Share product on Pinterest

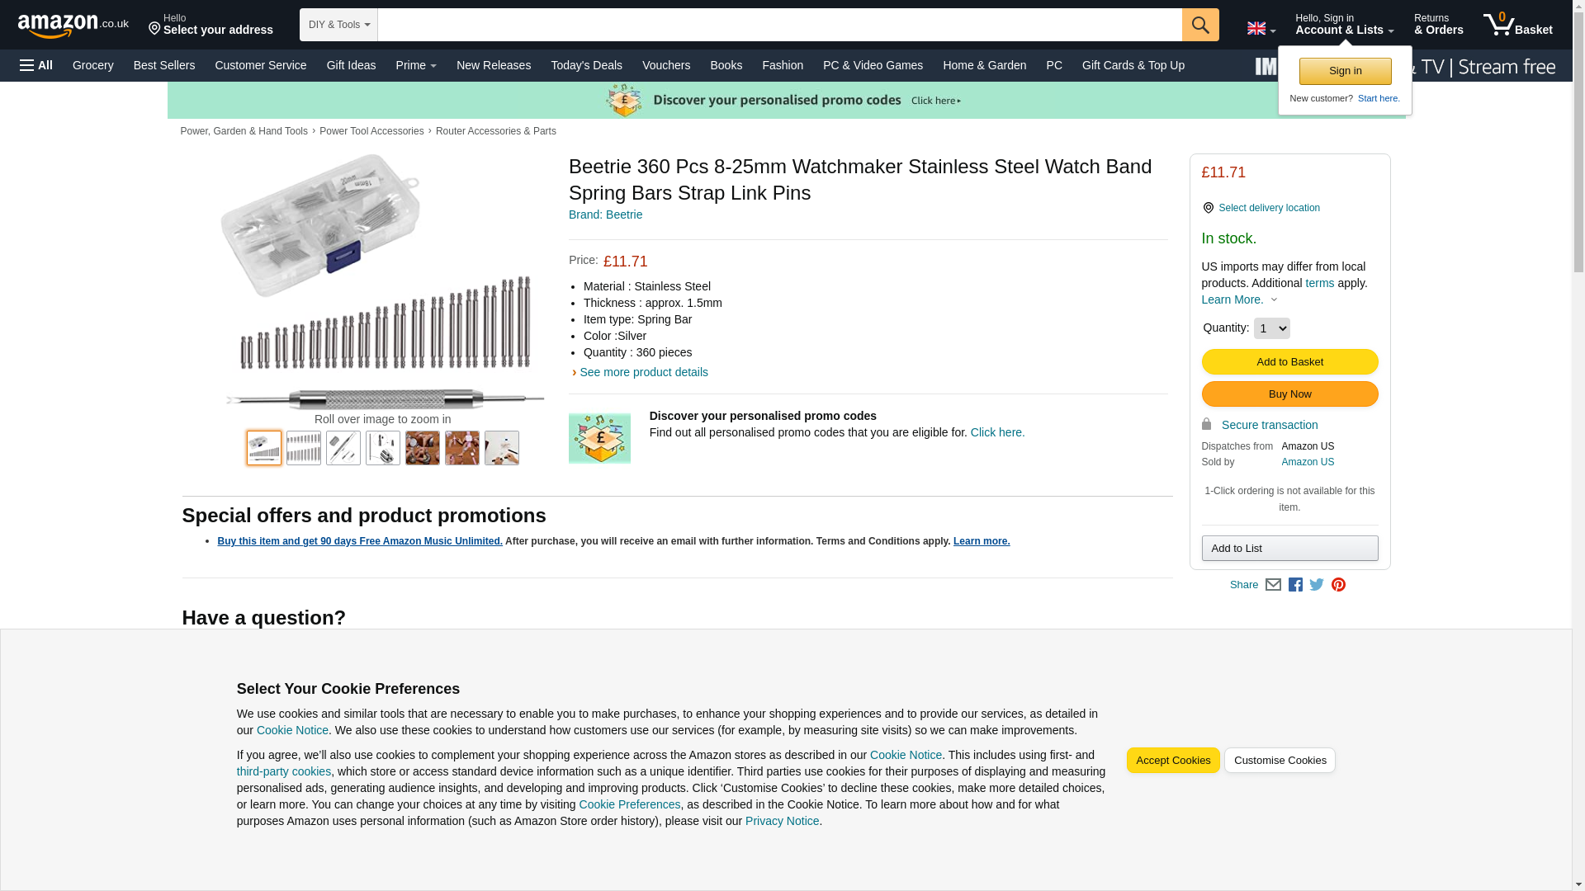coord(1338,585)
